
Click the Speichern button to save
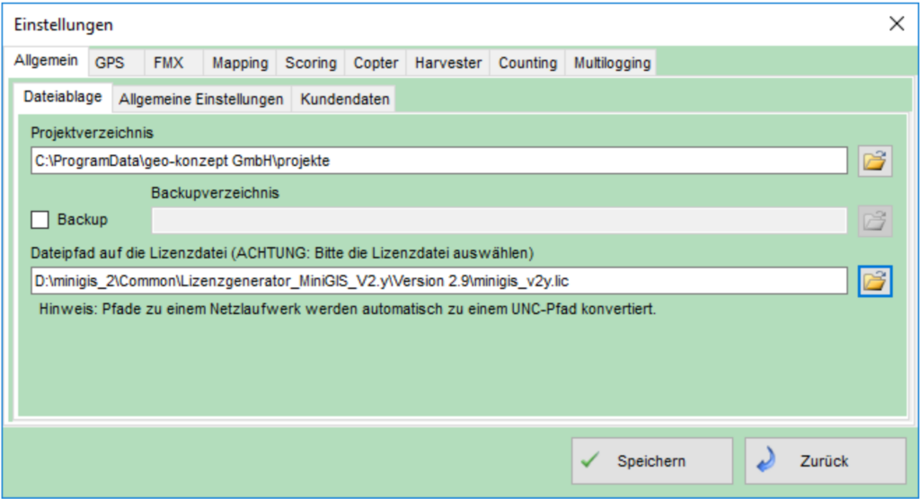click(x=651, y=461)
